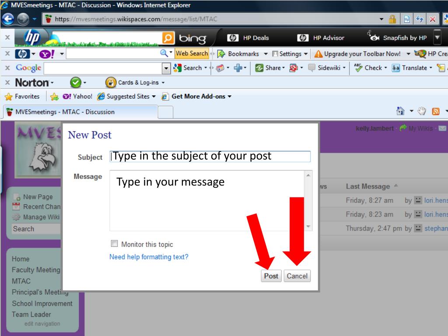
Task: Open HP Deals in the toolbar
Action: pos(248,38)
